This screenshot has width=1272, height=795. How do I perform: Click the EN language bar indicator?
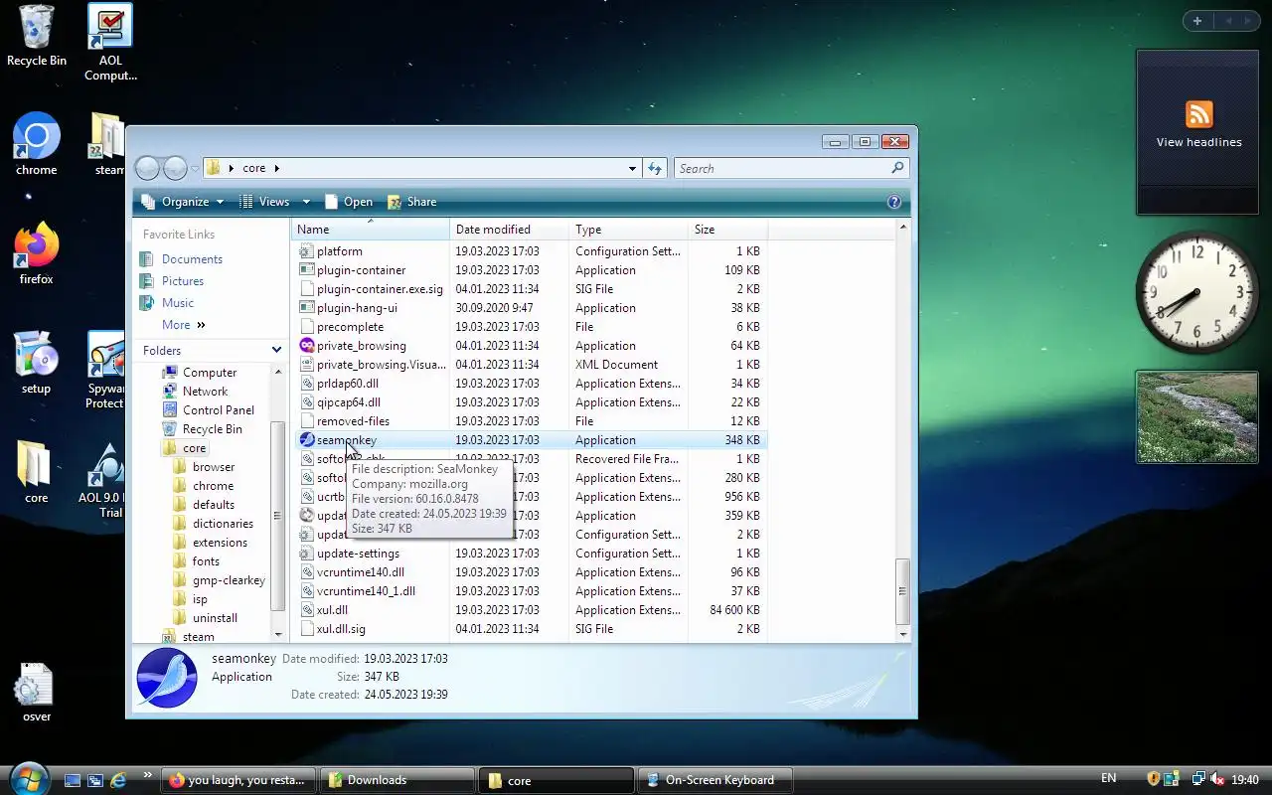tap(1108, 778)
